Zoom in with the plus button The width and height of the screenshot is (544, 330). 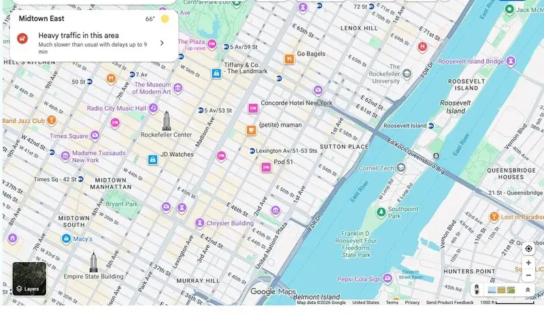528,263
